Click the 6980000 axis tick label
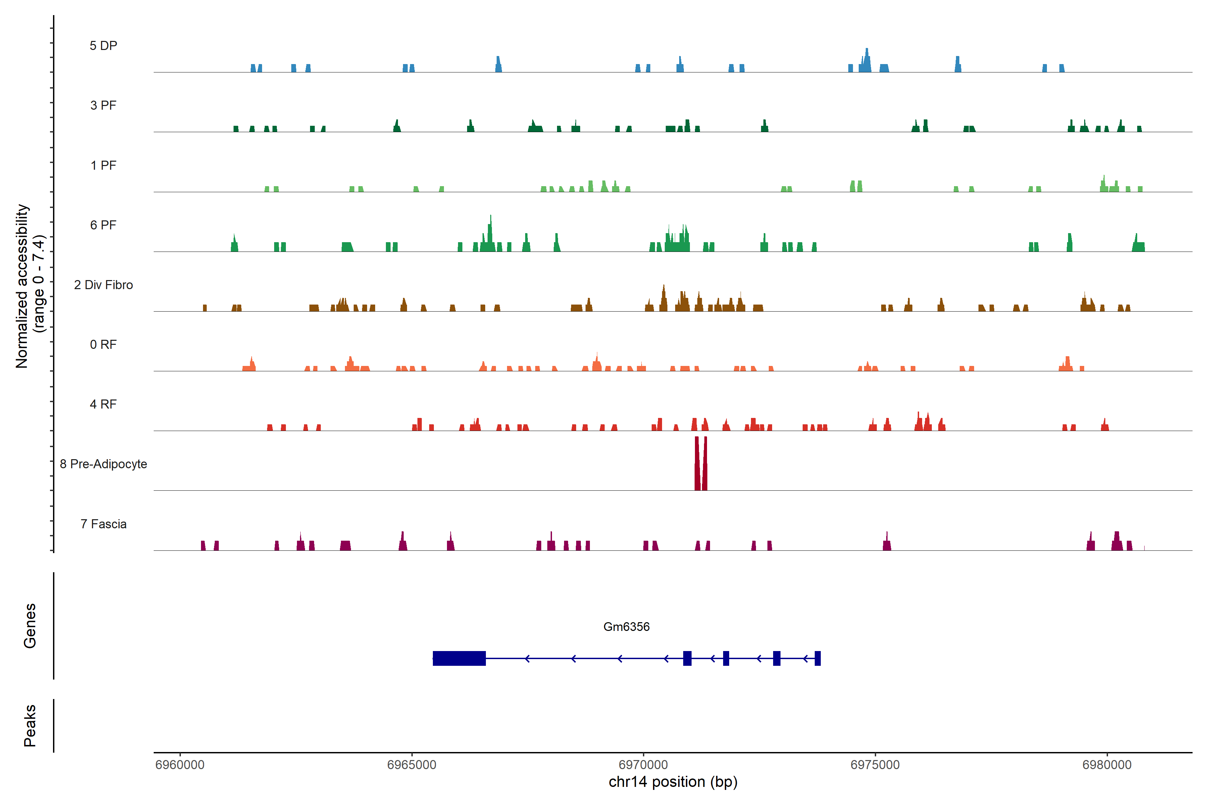This screenshot has height=805, width=1208. 1107,764
